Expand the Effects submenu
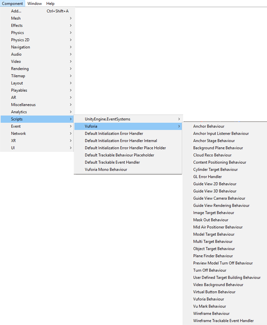The width and height of the screenshot is (267, 325). click(x=37, y=26)
